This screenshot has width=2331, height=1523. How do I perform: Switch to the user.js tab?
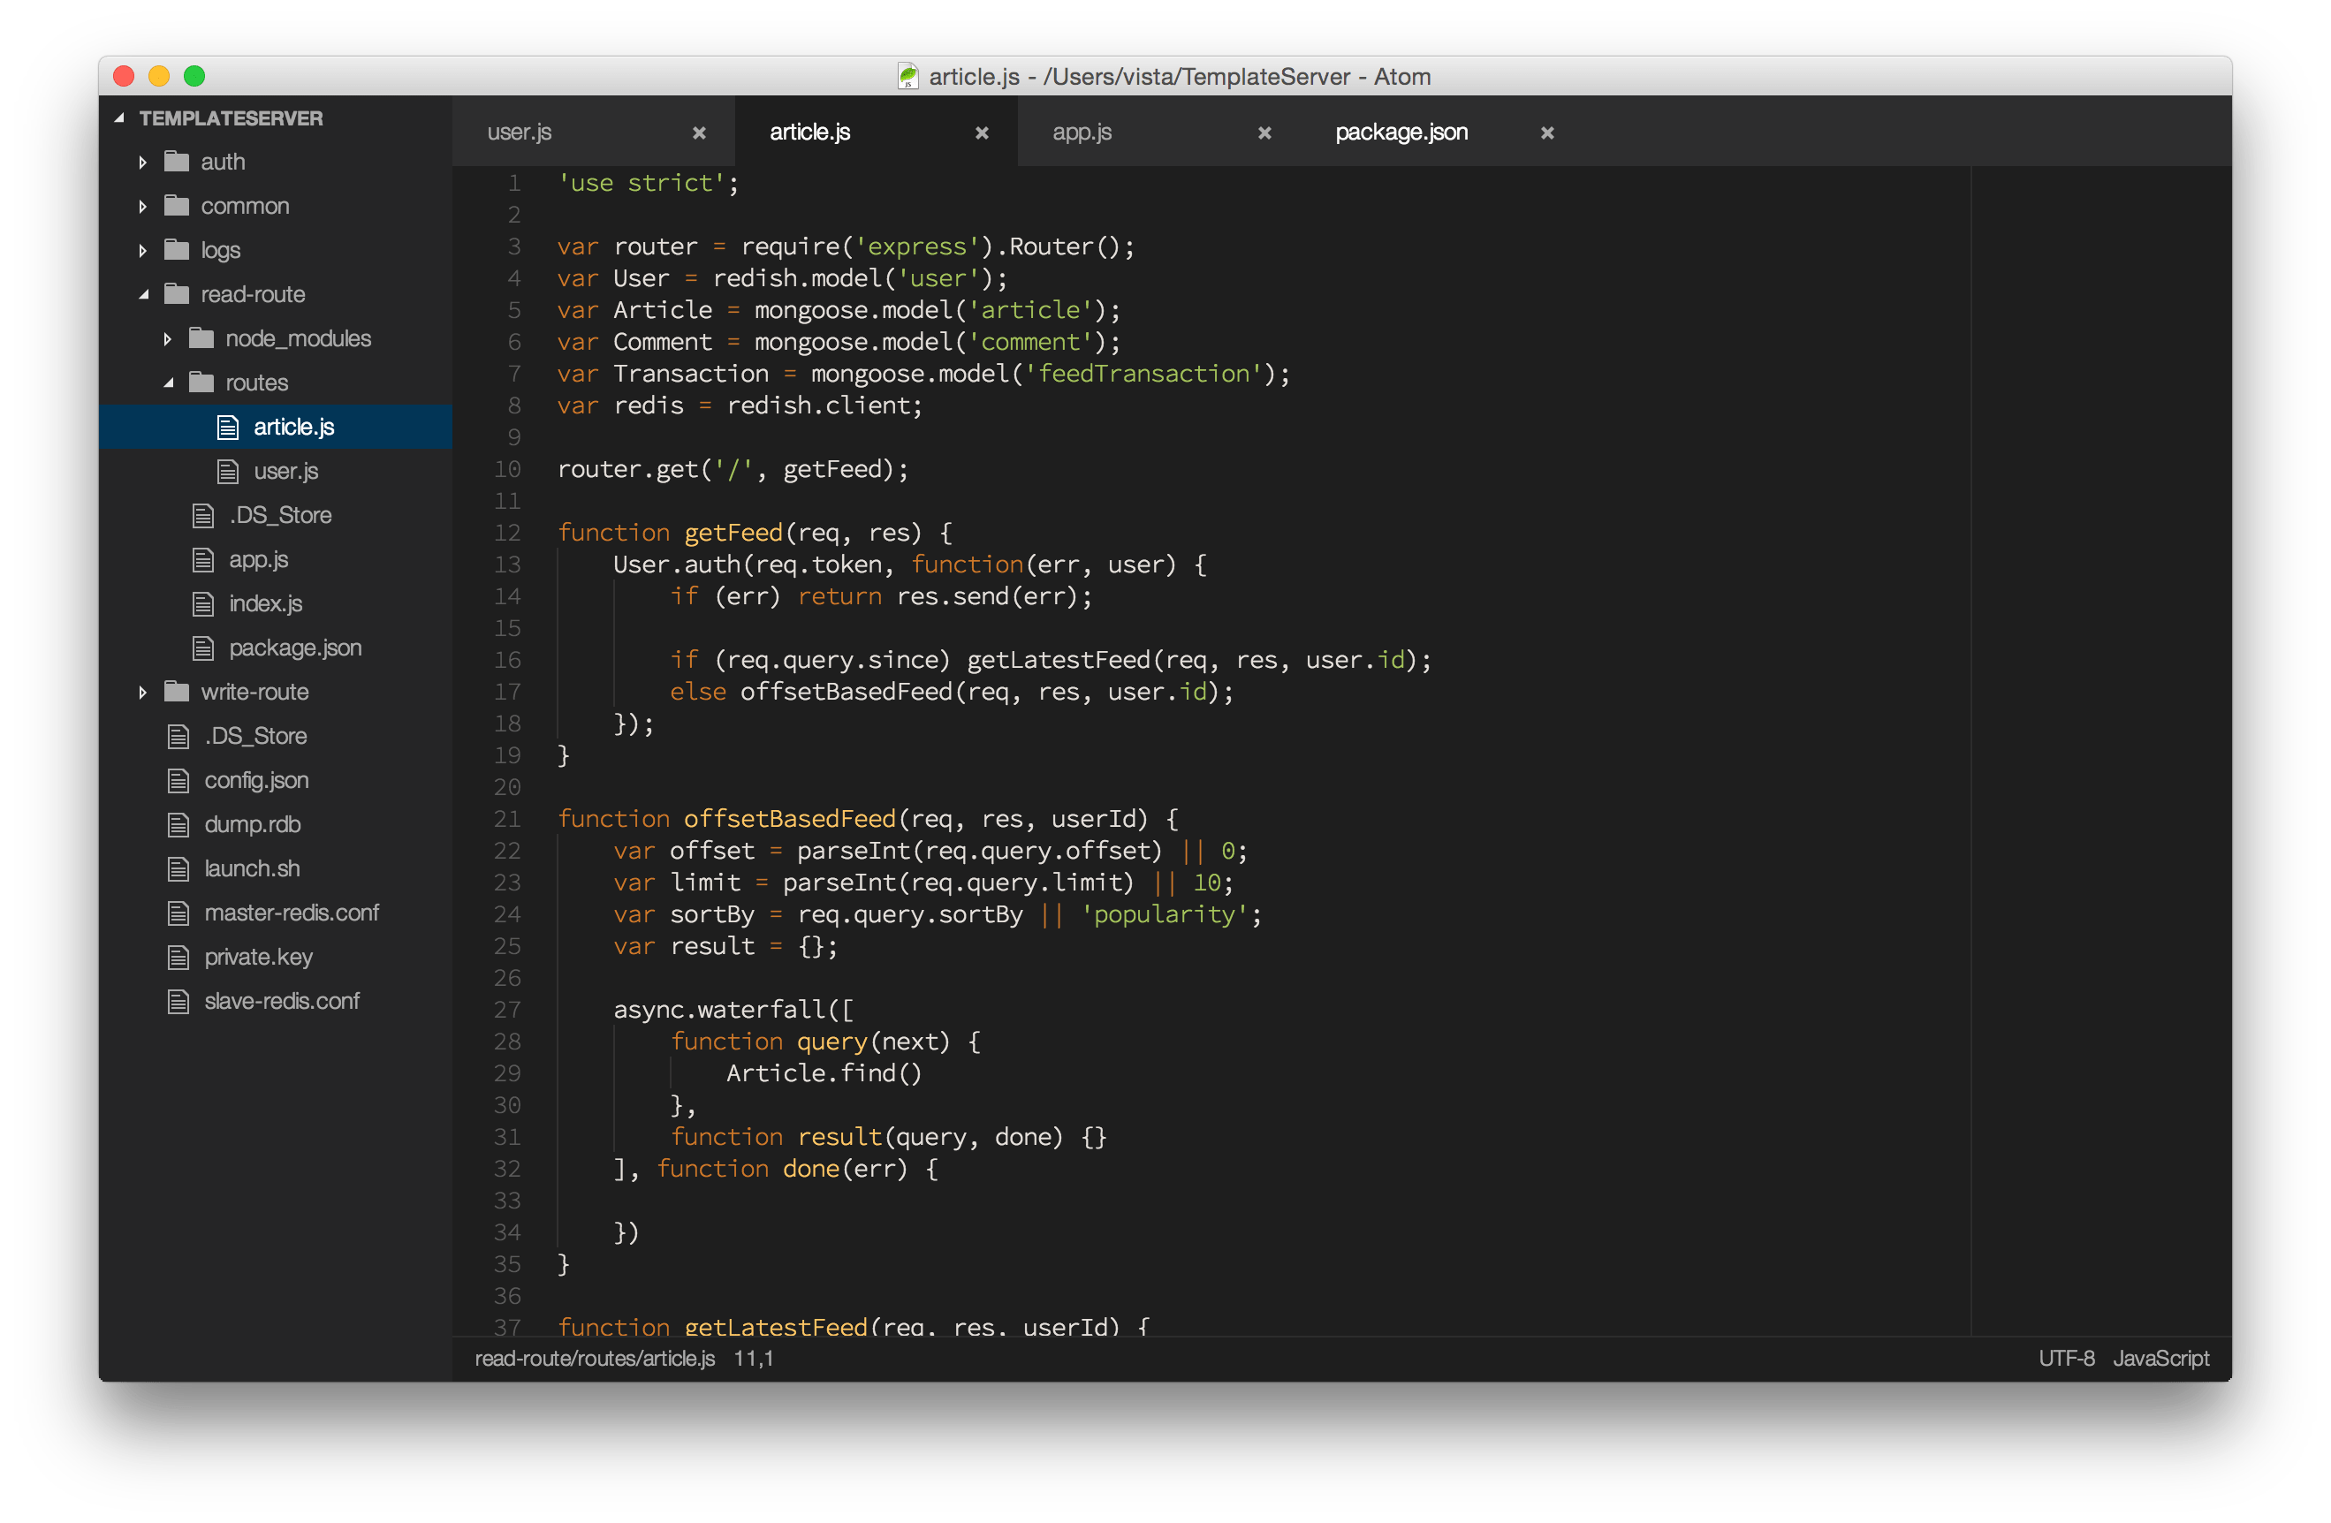[519, 132]
